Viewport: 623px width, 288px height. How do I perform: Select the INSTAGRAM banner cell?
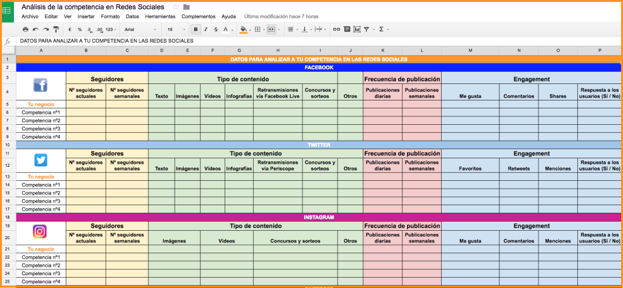coord(319,217)
